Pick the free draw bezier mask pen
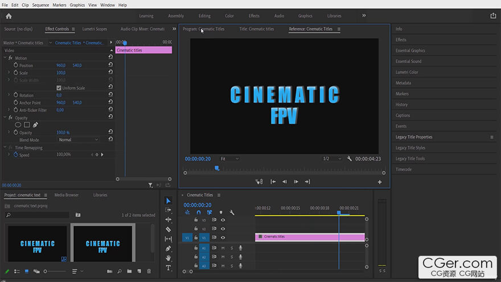The height and width of the screenshot is (282, 501). pyautogui.click(x=35, y=125)
